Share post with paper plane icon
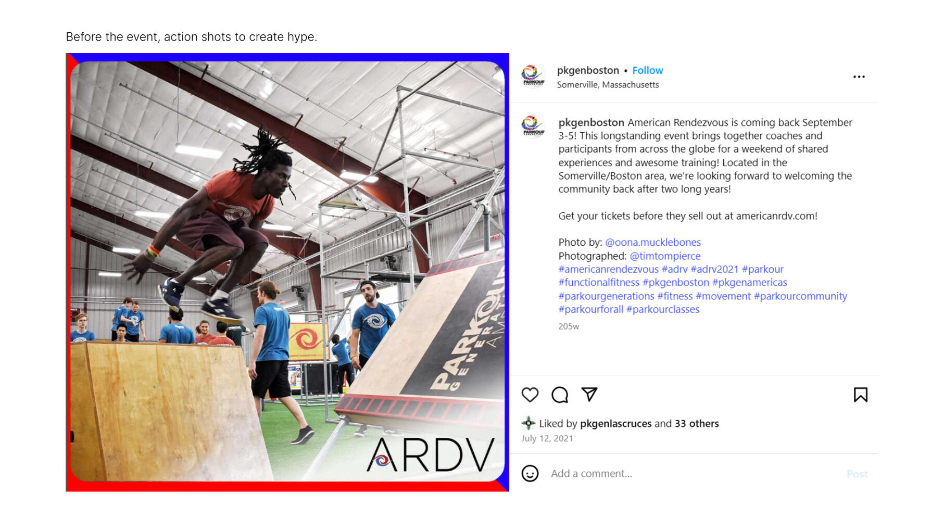The image size is (944, 531). click(589, 395)
